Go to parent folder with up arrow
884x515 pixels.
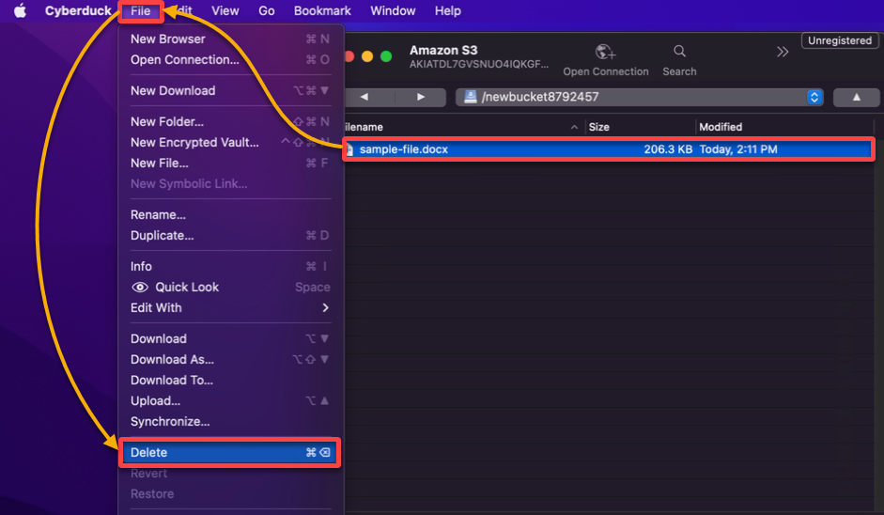pos(857,97)
